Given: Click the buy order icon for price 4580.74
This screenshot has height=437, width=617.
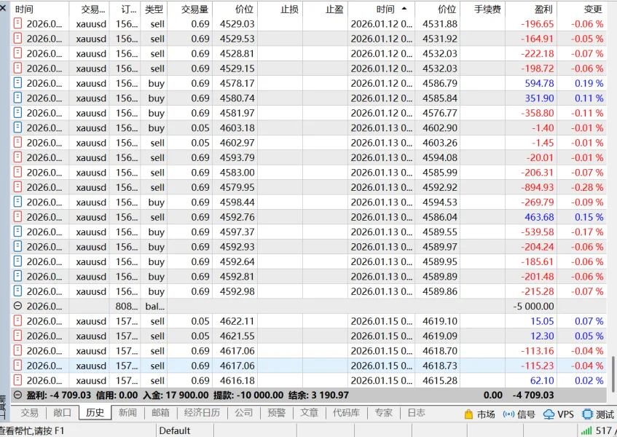Looking at the screenshot, I should coord(17,98).
